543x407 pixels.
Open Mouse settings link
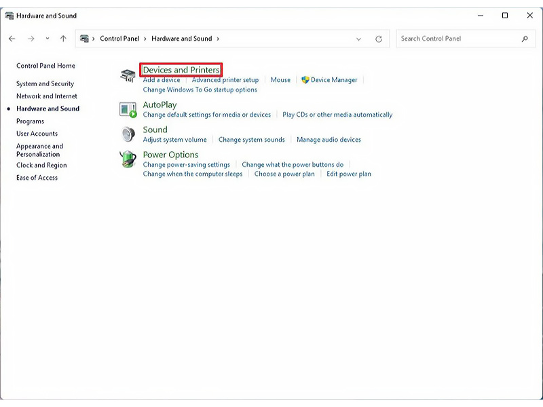point(280,80)
